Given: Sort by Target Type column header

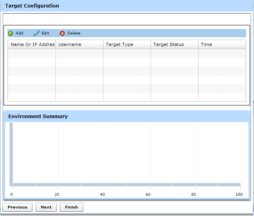Looking at the screenshot, I should (127, 44).
